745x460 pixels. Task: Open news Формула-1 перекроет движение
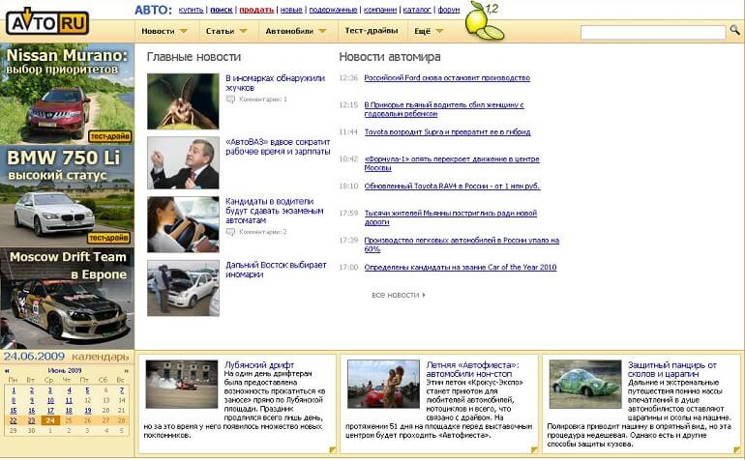[x=452, y=163]
